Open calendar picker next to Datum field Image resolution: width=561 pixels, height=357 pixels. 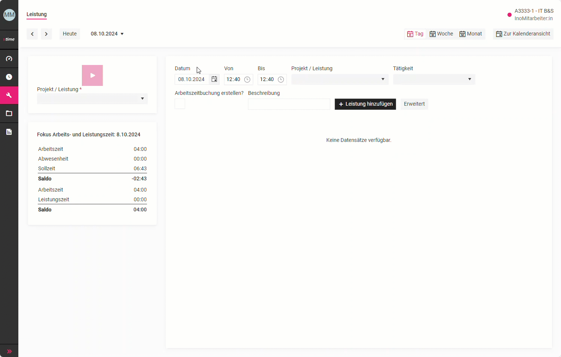214,79
